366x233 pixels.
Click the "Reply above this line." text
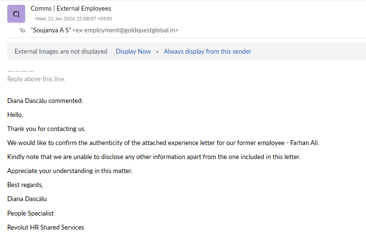pyautogui.click(x=36, y=79)
